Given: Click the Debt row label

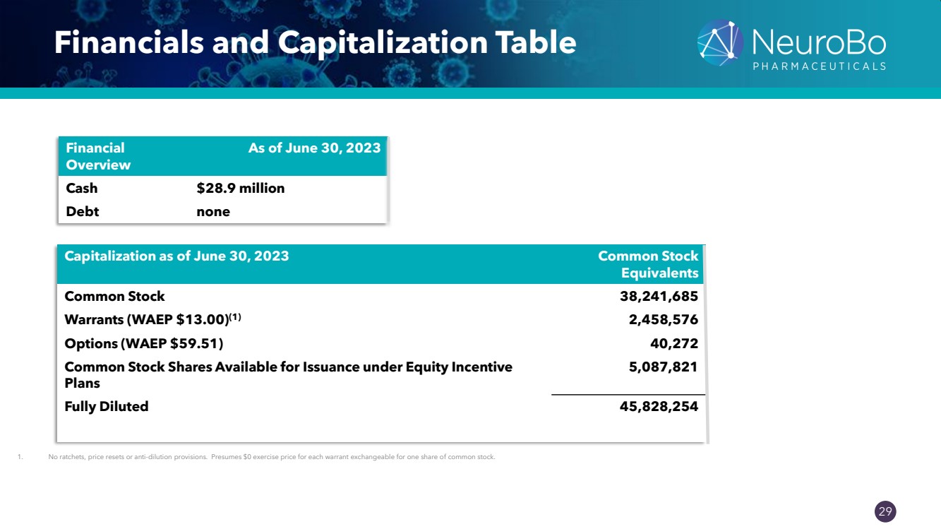Looking at the screenshot, I should click(82, 212).
